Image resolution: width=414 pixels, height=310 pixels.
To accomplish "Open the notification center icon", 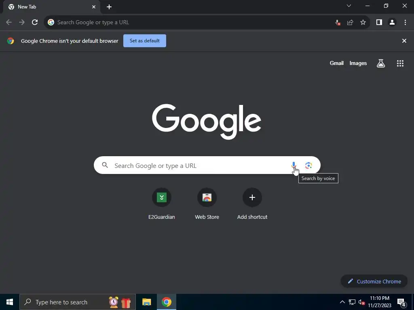I will (401, 302).
